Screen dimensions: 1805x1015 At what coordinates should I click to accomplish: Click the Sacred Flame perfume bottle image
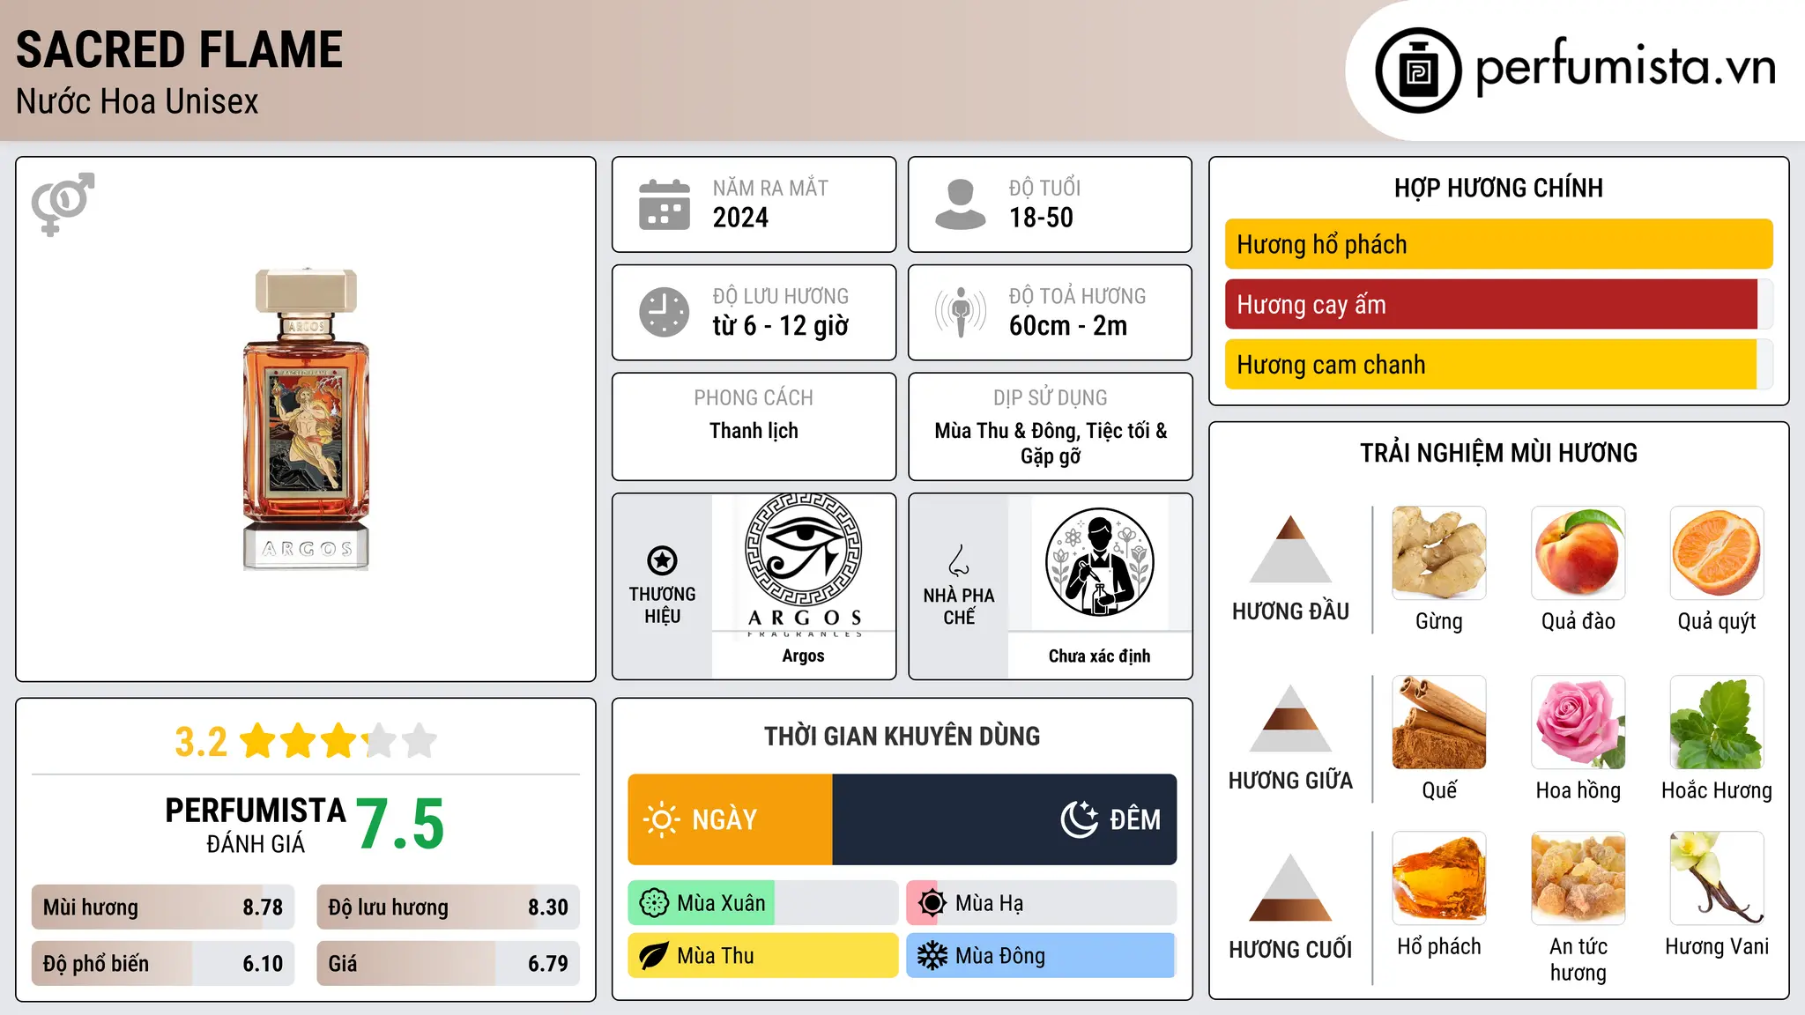point(306,419)
